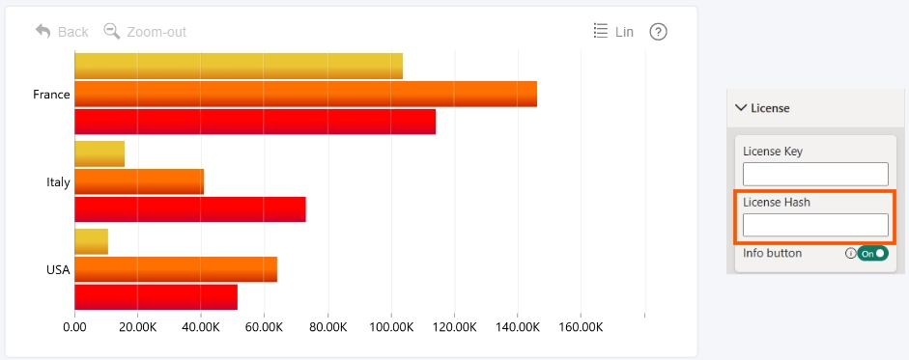This screenshot has height=360, width=909.
Task: Click the Zoom-out magnifier icon
Action: pos(112,31)
